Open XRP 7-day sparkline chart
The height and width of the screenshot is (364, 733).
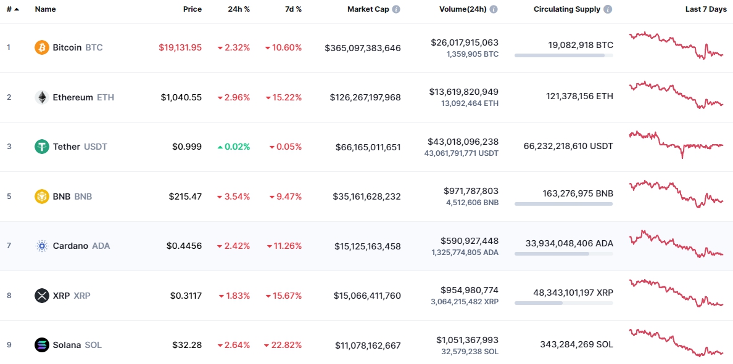tap(676, 293)
